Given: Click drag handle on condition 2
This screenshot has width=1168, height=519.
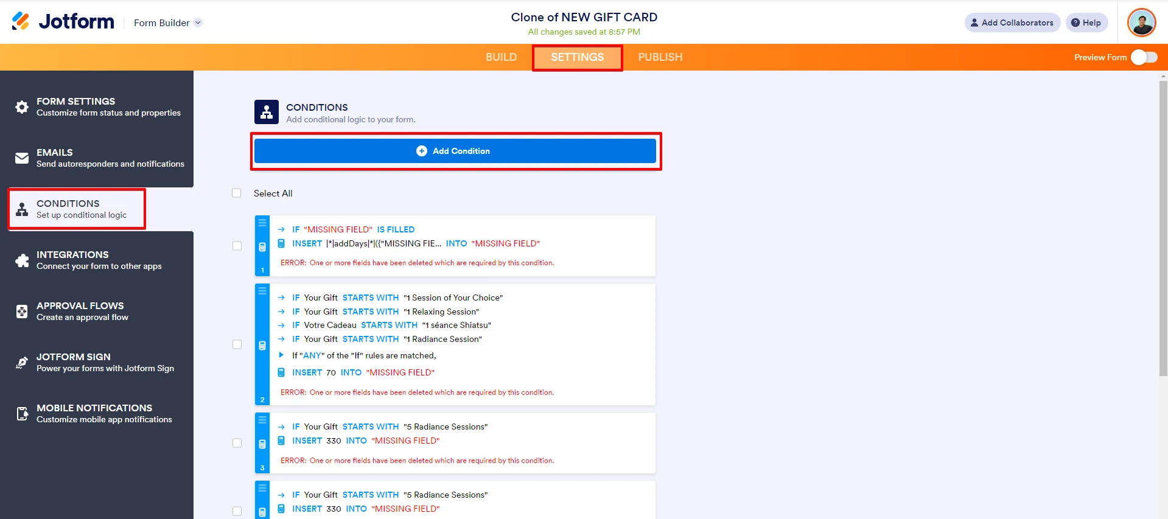Looking at the screenshot, I should (x=262, y=291).
